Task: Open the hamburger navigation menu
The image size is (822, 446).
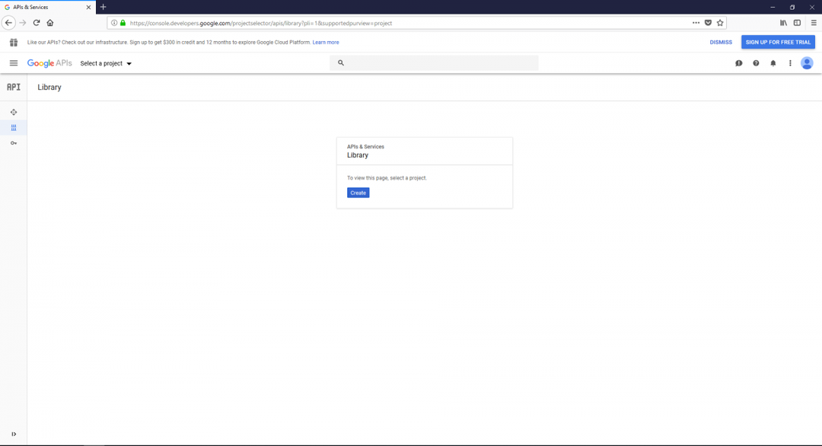Action: coord(14,63)
